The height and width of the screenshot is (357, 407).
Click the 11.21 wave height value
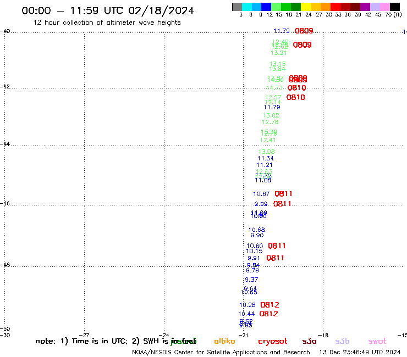coord(265,165)
